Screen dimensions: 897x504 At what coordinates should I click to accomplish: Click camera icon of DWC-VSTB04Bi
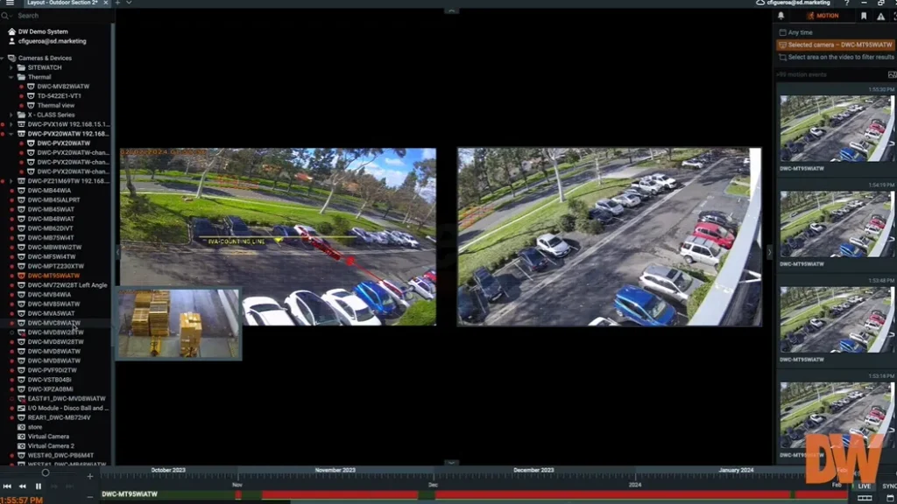point(21,380)
